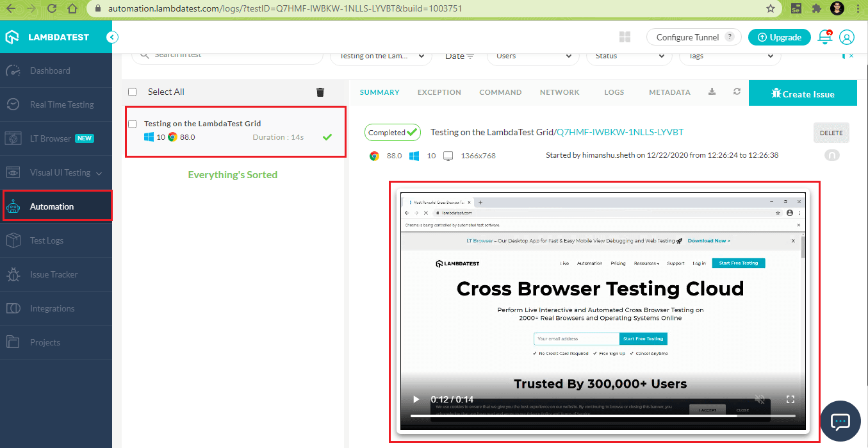Open Integrations in the sidebar
868x448 pixels.
pyautogui.click(x=56, y=308)
